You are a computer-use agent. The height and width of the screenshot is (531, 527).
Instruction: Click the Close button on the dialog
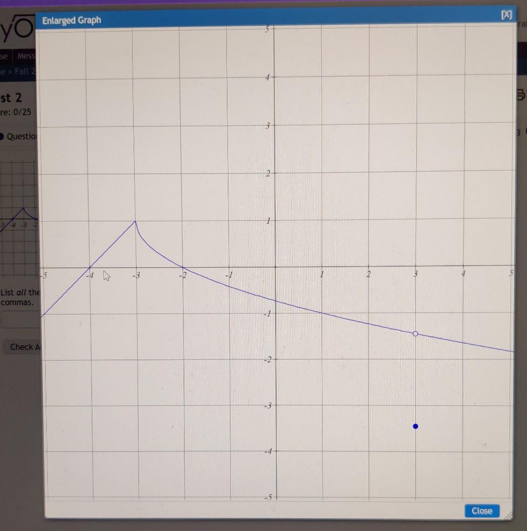coord(482,511)
